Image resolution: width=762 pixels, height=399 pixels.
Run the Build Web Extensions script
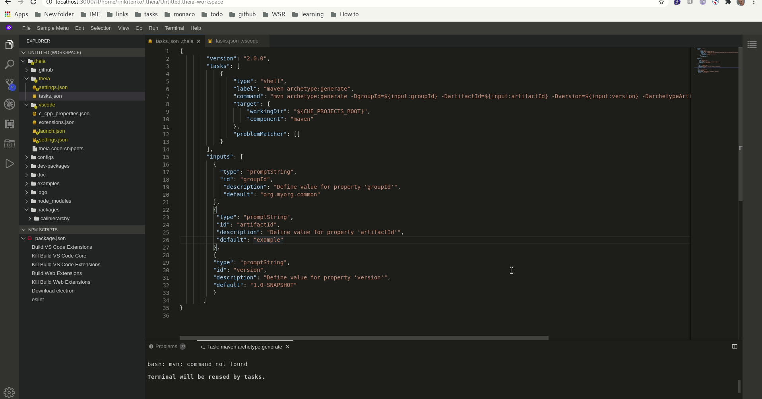(x=57, y=273)
